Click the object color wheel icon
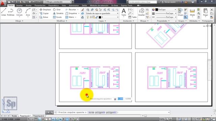This screenshot has width=216, height=121. (153, 10)
